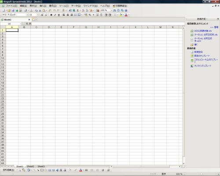Viewport: 220px width, 176px height.
Task: Switch to Sheet3 tab
Action: point(41,166)
